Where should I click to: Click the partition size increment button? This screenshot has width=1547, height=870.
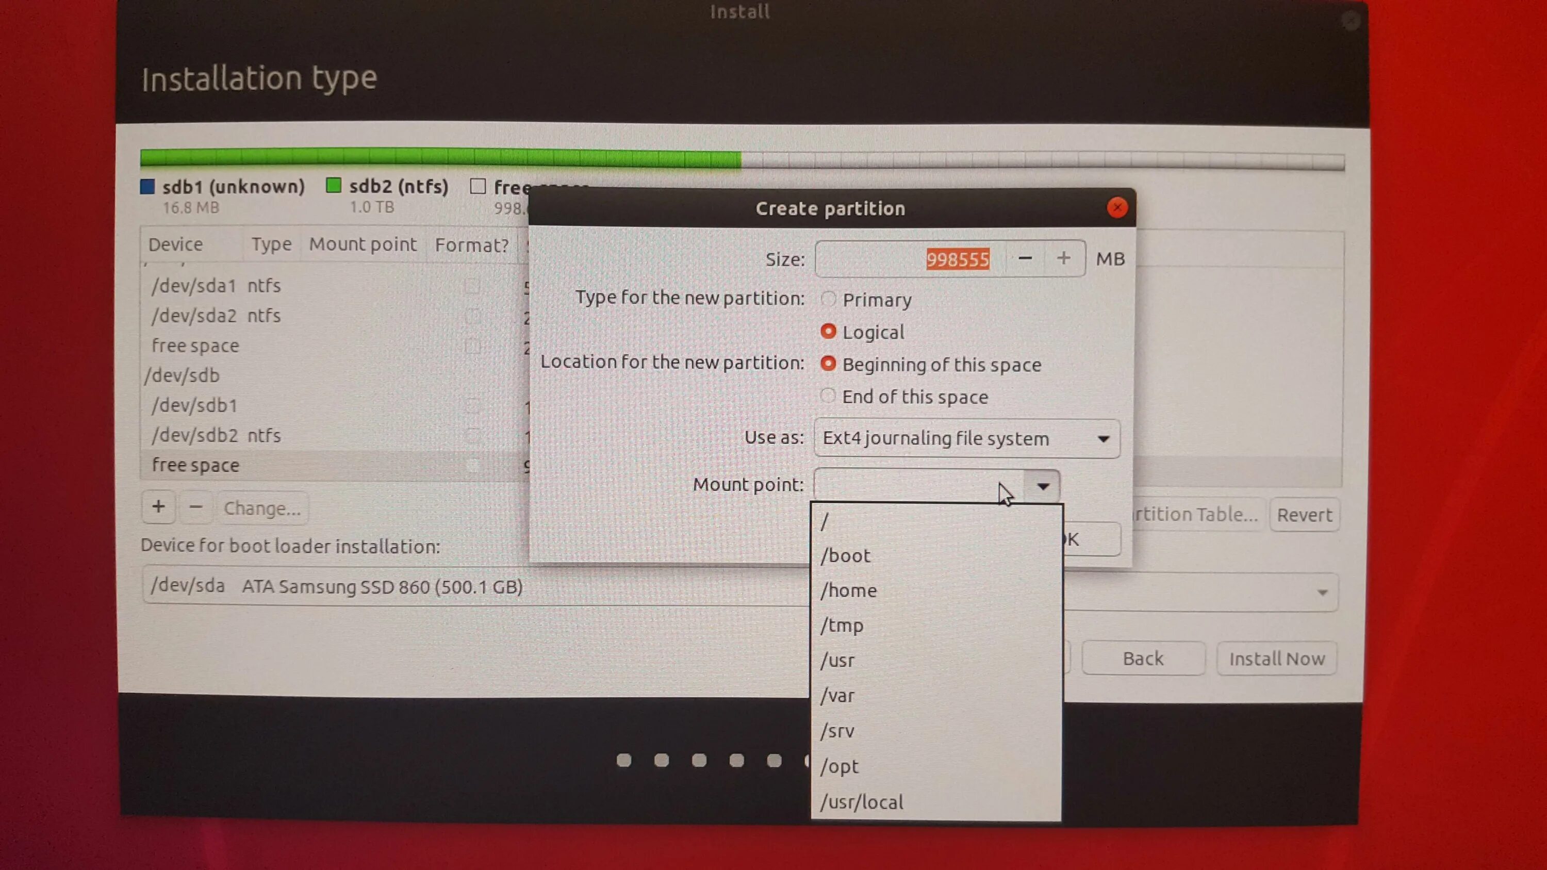pos(1062,258)
